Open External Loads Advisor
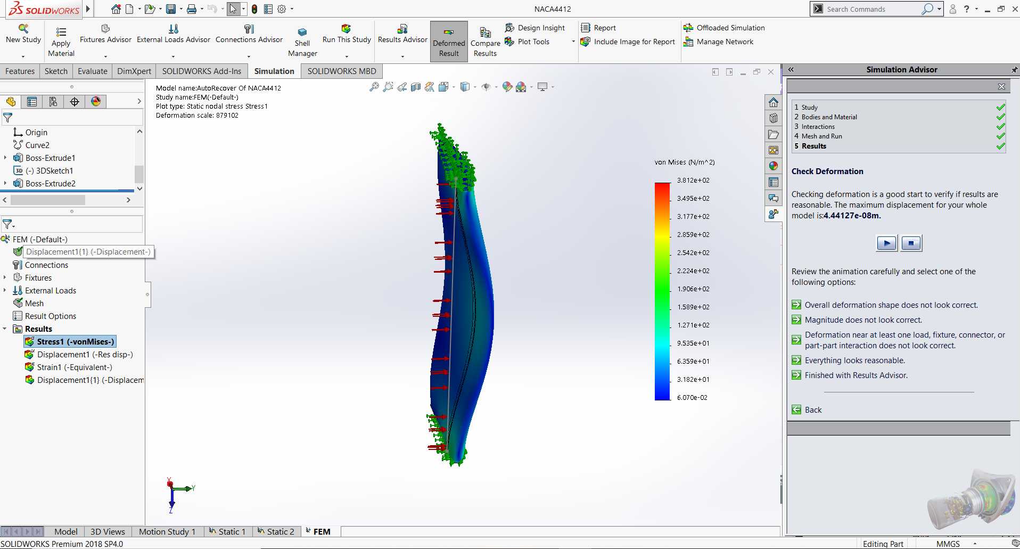This screenshot has width=1020, height=549. click(x=174, y=34)
